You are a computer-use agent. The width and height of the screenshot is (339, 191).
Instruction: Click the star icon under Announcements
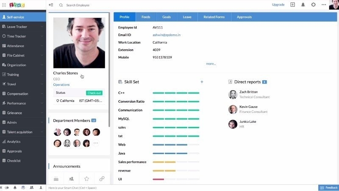pyautogui.click(x=86, y=179)
